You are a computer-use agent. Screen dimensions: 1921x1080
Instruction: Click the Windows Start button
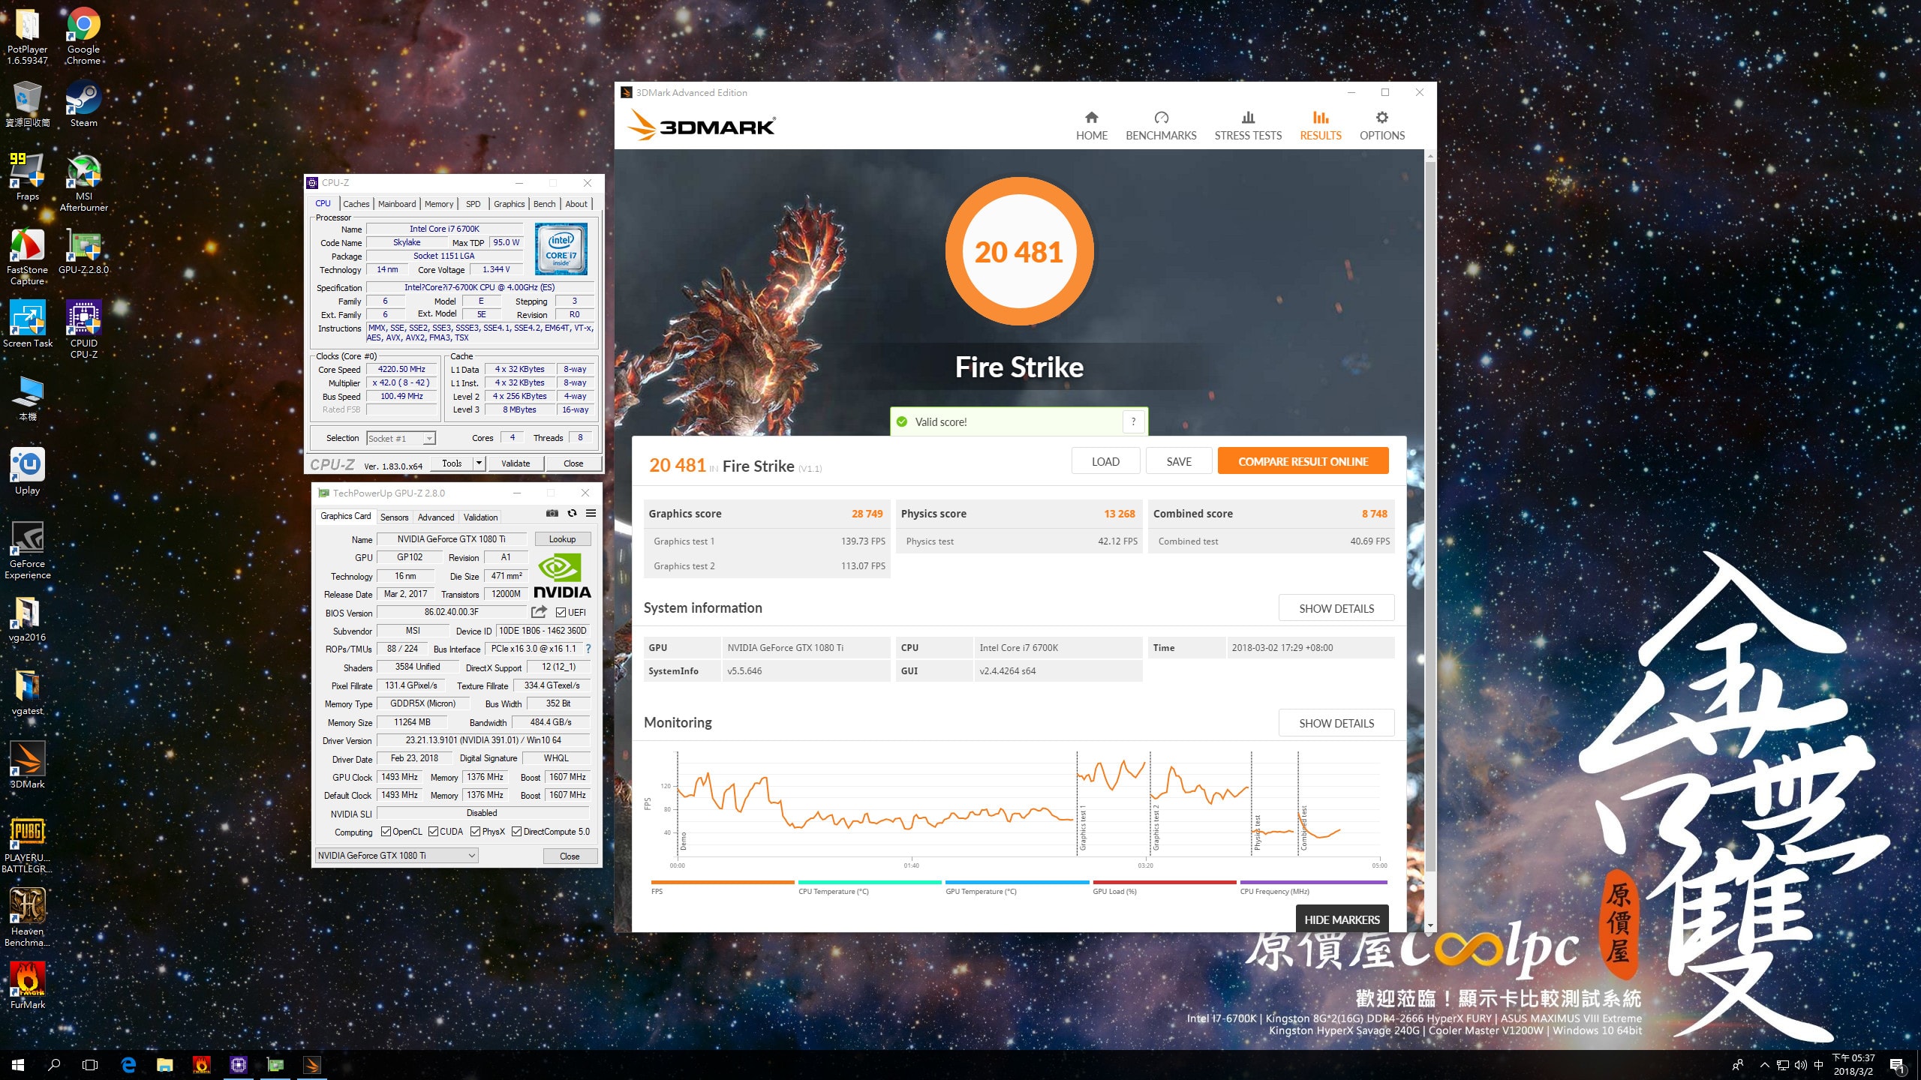point(18,1065)
